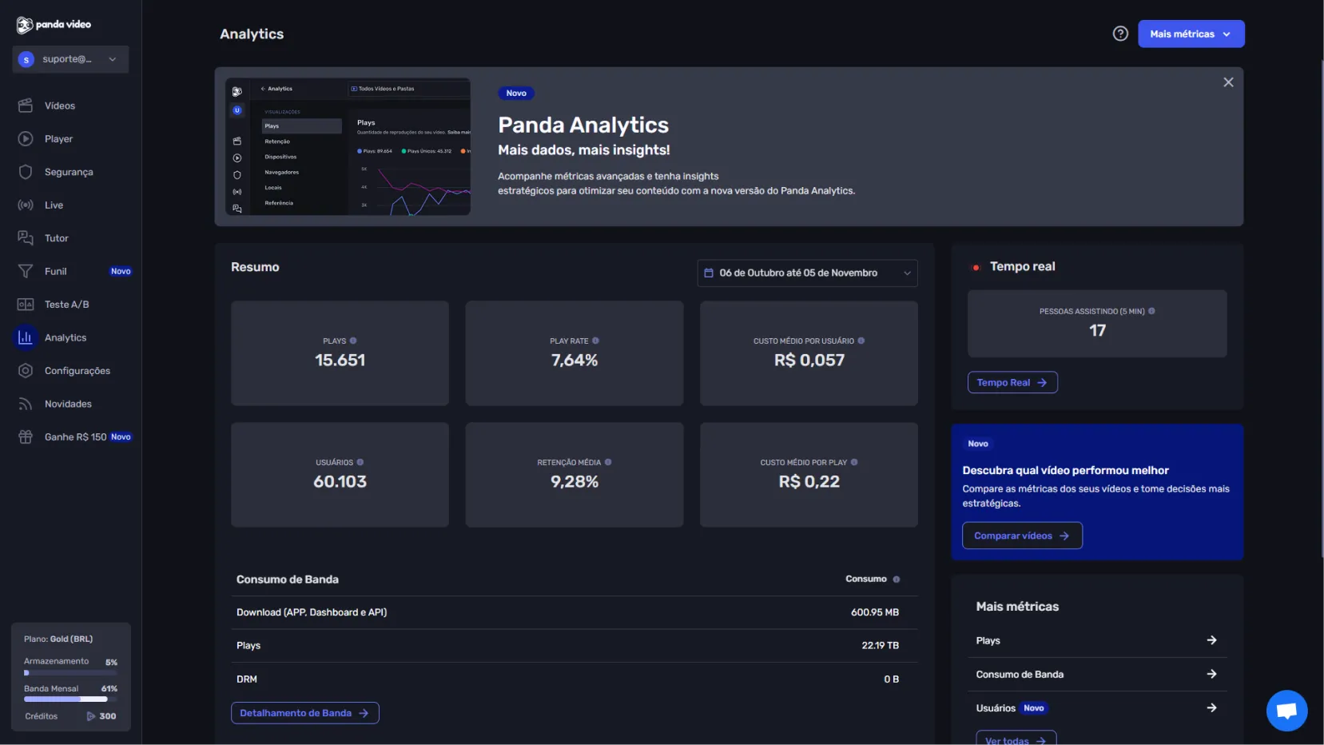Select Configurações menu item
Viewport: 1324px width, 745px height.
78,371
